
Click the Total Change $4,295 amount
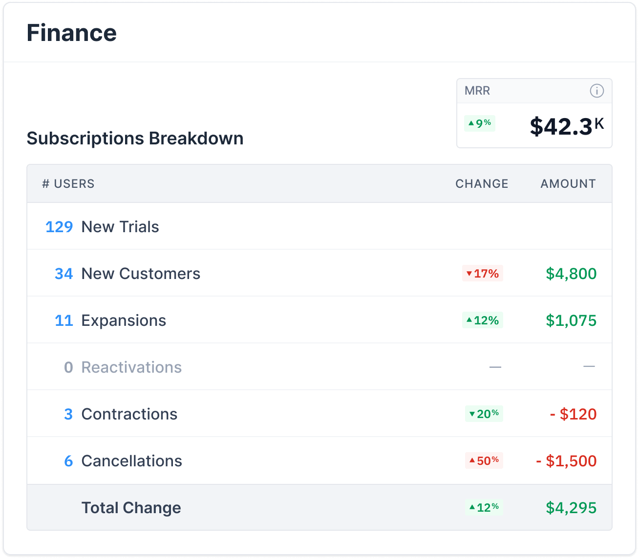571,508
